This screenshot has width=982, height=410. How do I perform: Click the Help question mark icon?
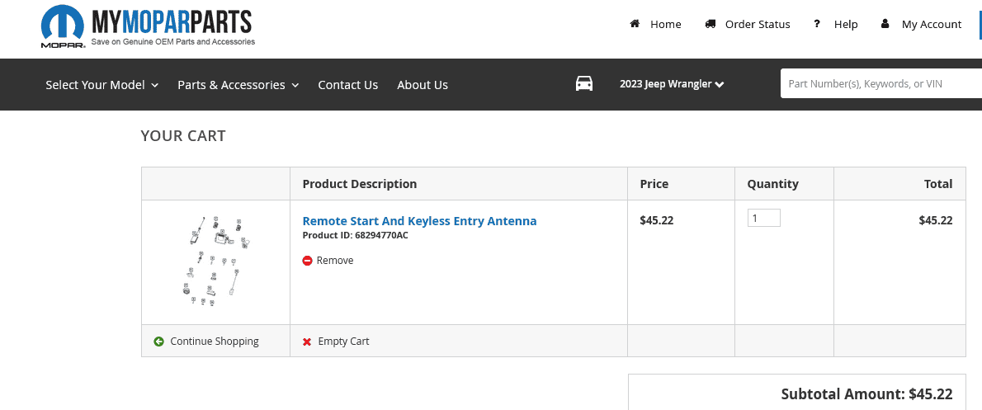(817, 24)
